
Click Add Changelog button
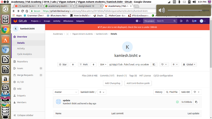tap(112, 83)
